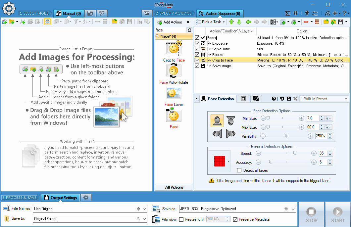Switch to the Output Settings tab

[61, 198]
